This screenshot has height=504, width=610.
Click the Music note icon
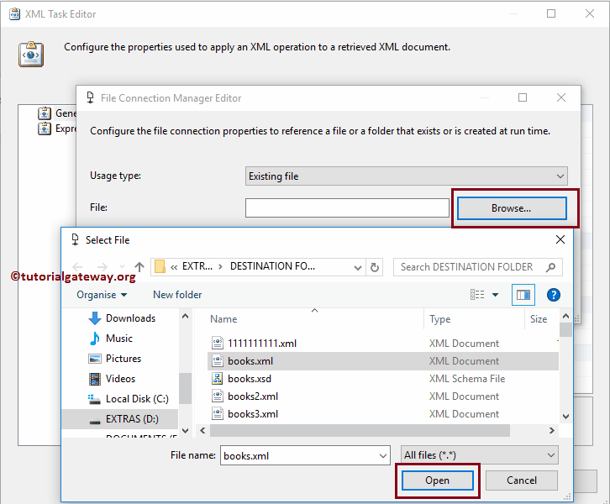pyautogui.click(x=95, y=339)
